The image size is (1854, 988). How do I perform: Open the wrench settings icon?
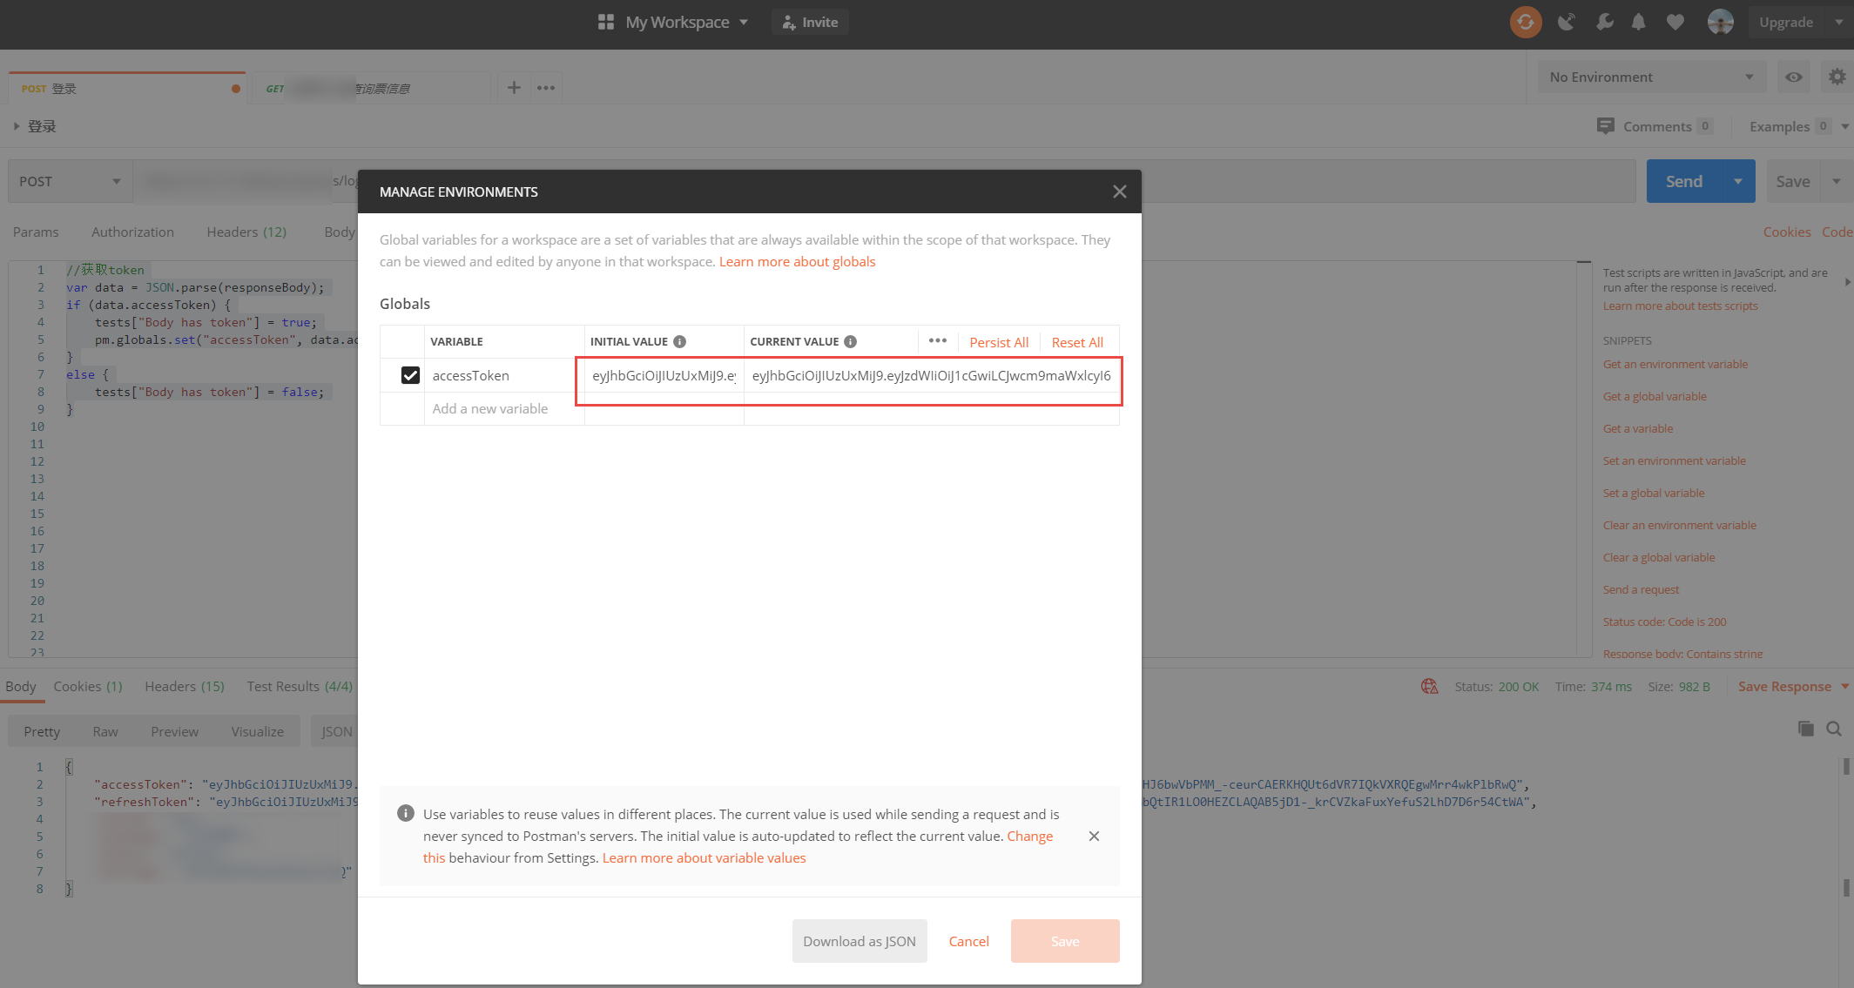click(x=1603, y=22)
